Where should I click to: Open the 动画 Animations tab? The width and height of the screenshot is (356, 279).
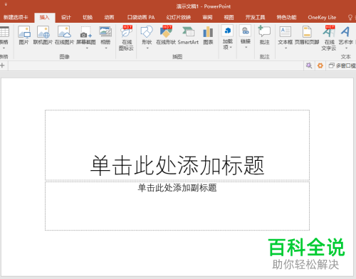(x=109, y=17)
